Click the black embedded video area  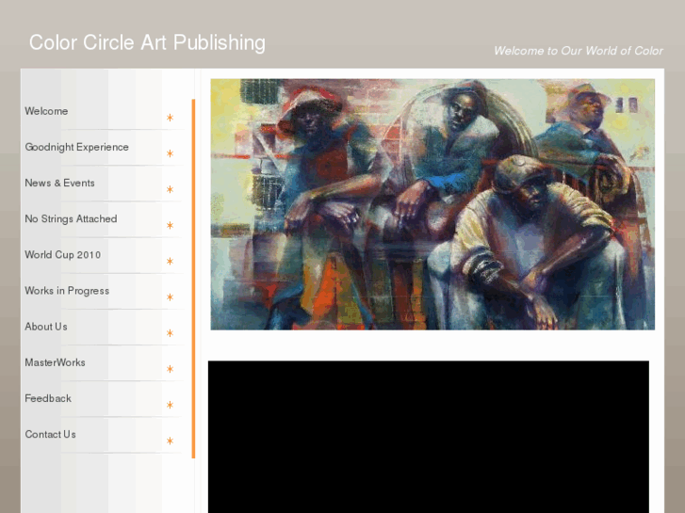coord(429,437)
